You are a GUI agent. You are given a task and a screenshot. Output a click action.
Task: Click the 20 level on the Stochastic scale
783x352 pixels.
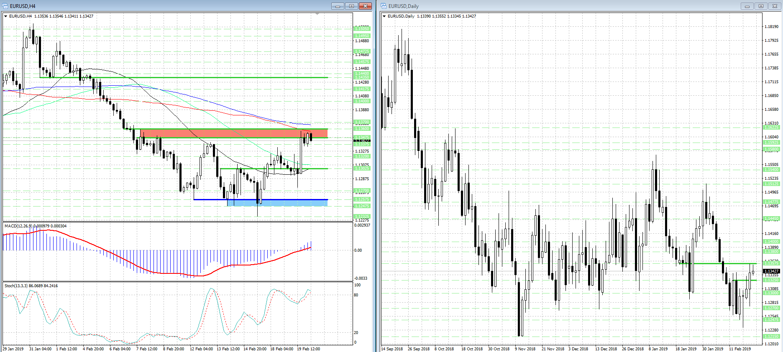click(356, 333)
